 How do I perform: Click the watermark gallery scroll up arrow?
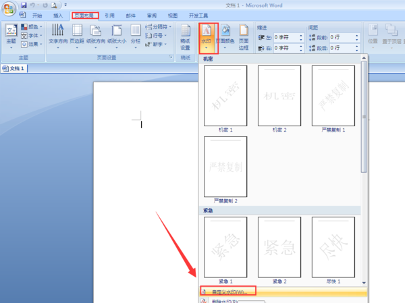(364, 57)
